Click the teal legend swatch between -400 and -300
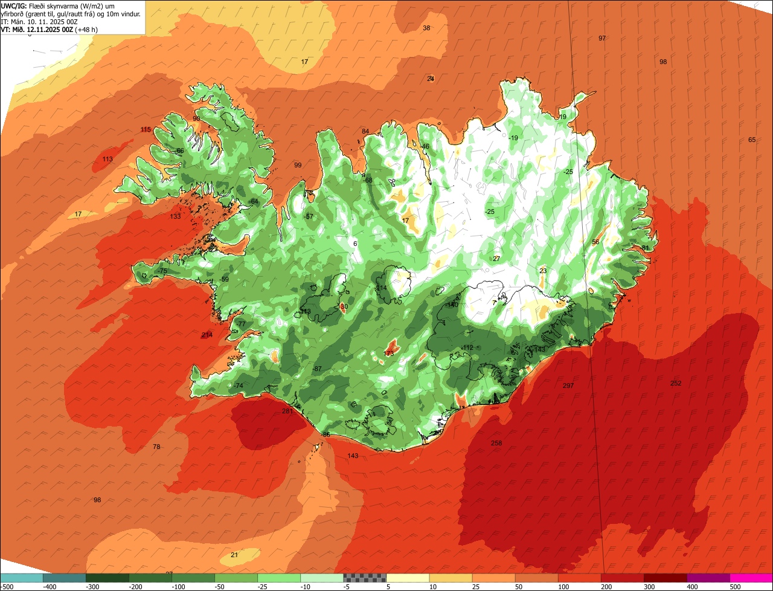Image resolution: width=773 pixels, height=591 pixels. [65, 578]
